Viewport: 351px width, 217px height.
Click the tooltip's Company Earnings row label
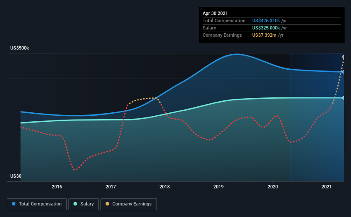coord(222,35)
